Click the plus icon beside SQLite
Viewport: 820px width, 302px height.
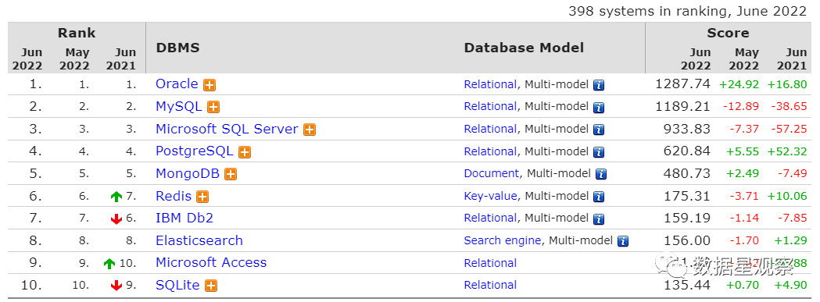tap(211, 286)
